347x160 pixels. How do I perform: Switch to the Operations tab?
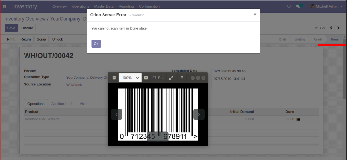coord(36,104)
